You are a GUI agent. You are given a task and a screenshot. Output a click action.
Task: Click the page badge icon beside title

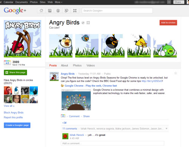[88, 23]
